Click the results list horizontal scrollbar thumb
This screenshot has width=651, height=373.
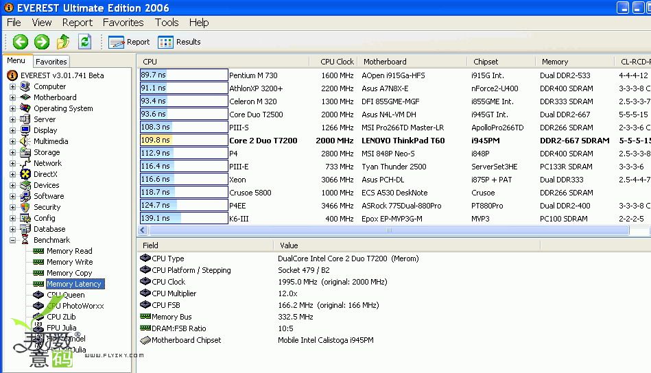point(388,230)
